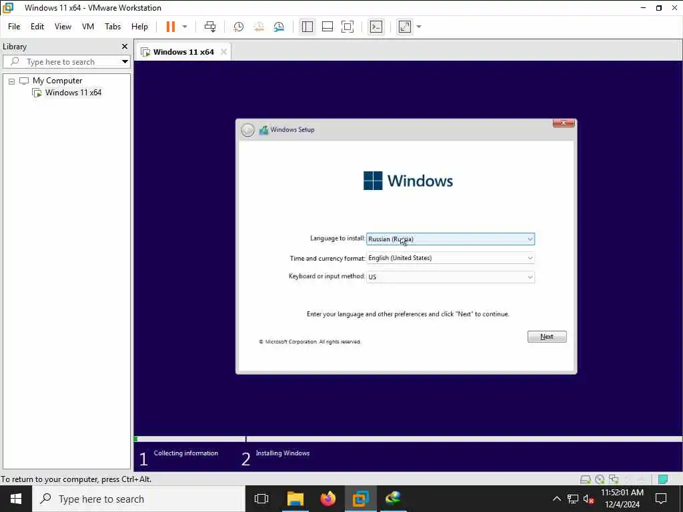Click the globe download manager taskbar icon

394,499
